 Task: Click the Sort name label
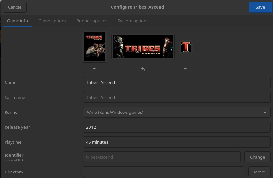pos(15,97)
